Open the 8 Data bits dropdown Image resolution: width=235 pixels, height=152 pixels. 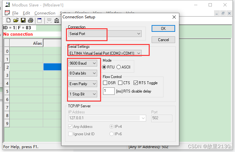pyautogui.click(x=83, y=73)
